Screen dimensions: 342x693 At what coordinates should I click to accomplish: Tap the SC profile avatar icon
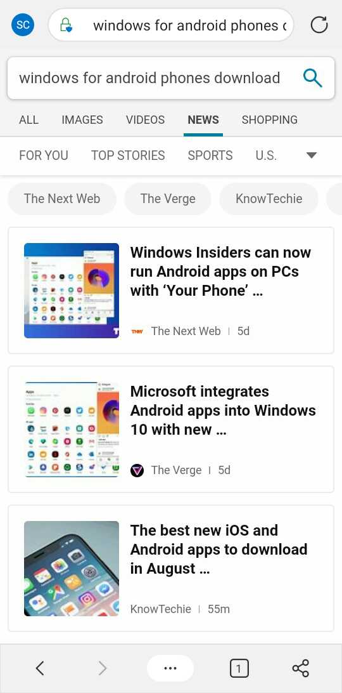(x=23, y=25)
